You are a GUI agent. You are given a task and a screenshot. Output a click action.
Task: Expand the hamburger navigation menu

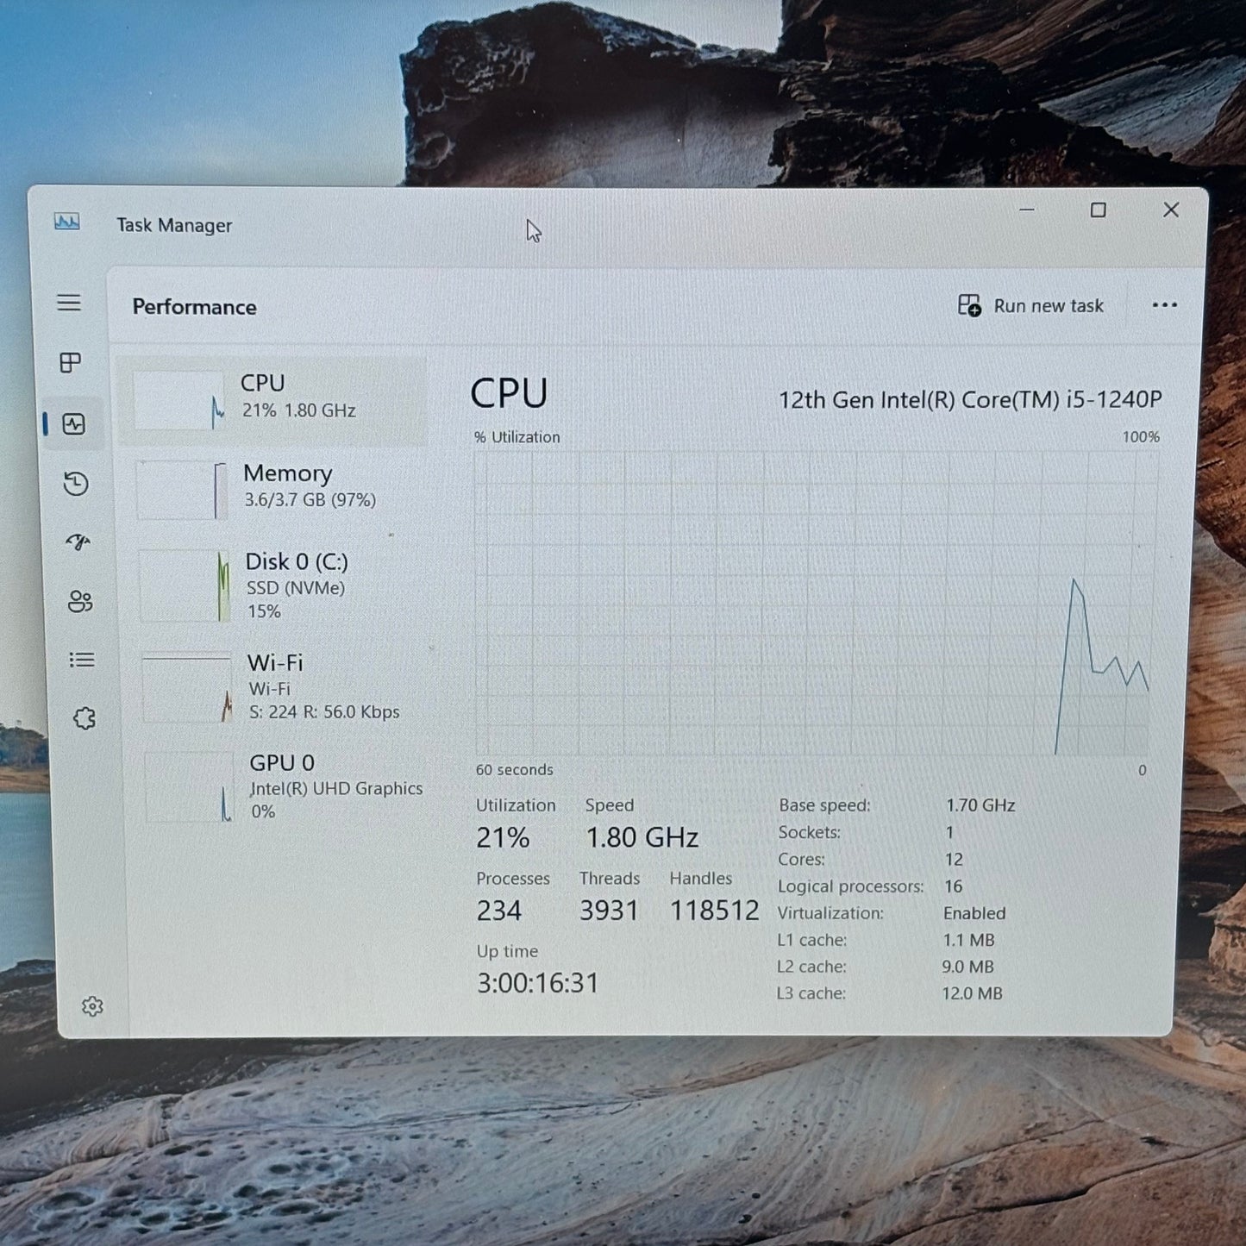(69, 303)
